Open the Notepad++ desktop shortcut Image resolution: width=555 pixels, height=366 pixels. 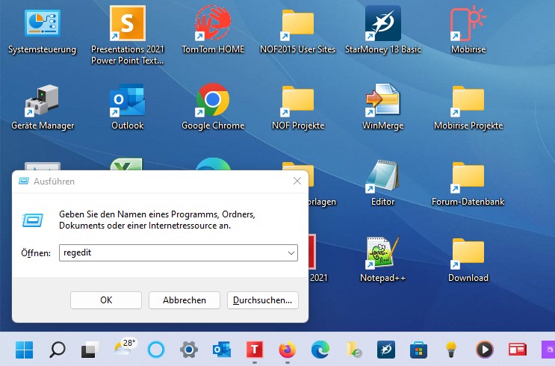click(x=382, y=253)
